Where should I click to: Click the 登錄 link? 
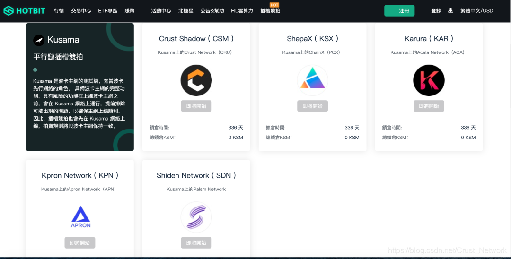[x=436, y=11]
